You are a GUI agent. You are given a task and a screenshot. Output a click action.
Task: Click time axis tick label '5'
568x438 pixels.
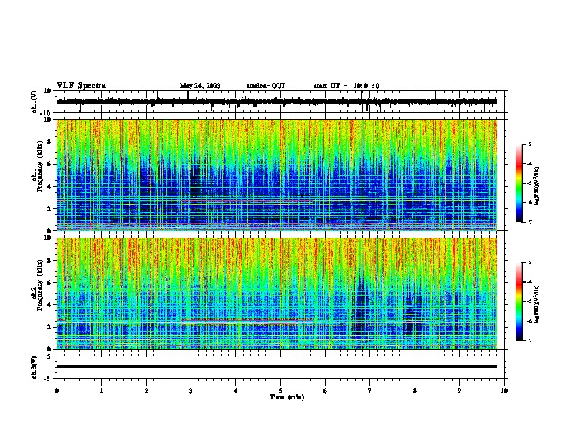click(x=280, y=391)
